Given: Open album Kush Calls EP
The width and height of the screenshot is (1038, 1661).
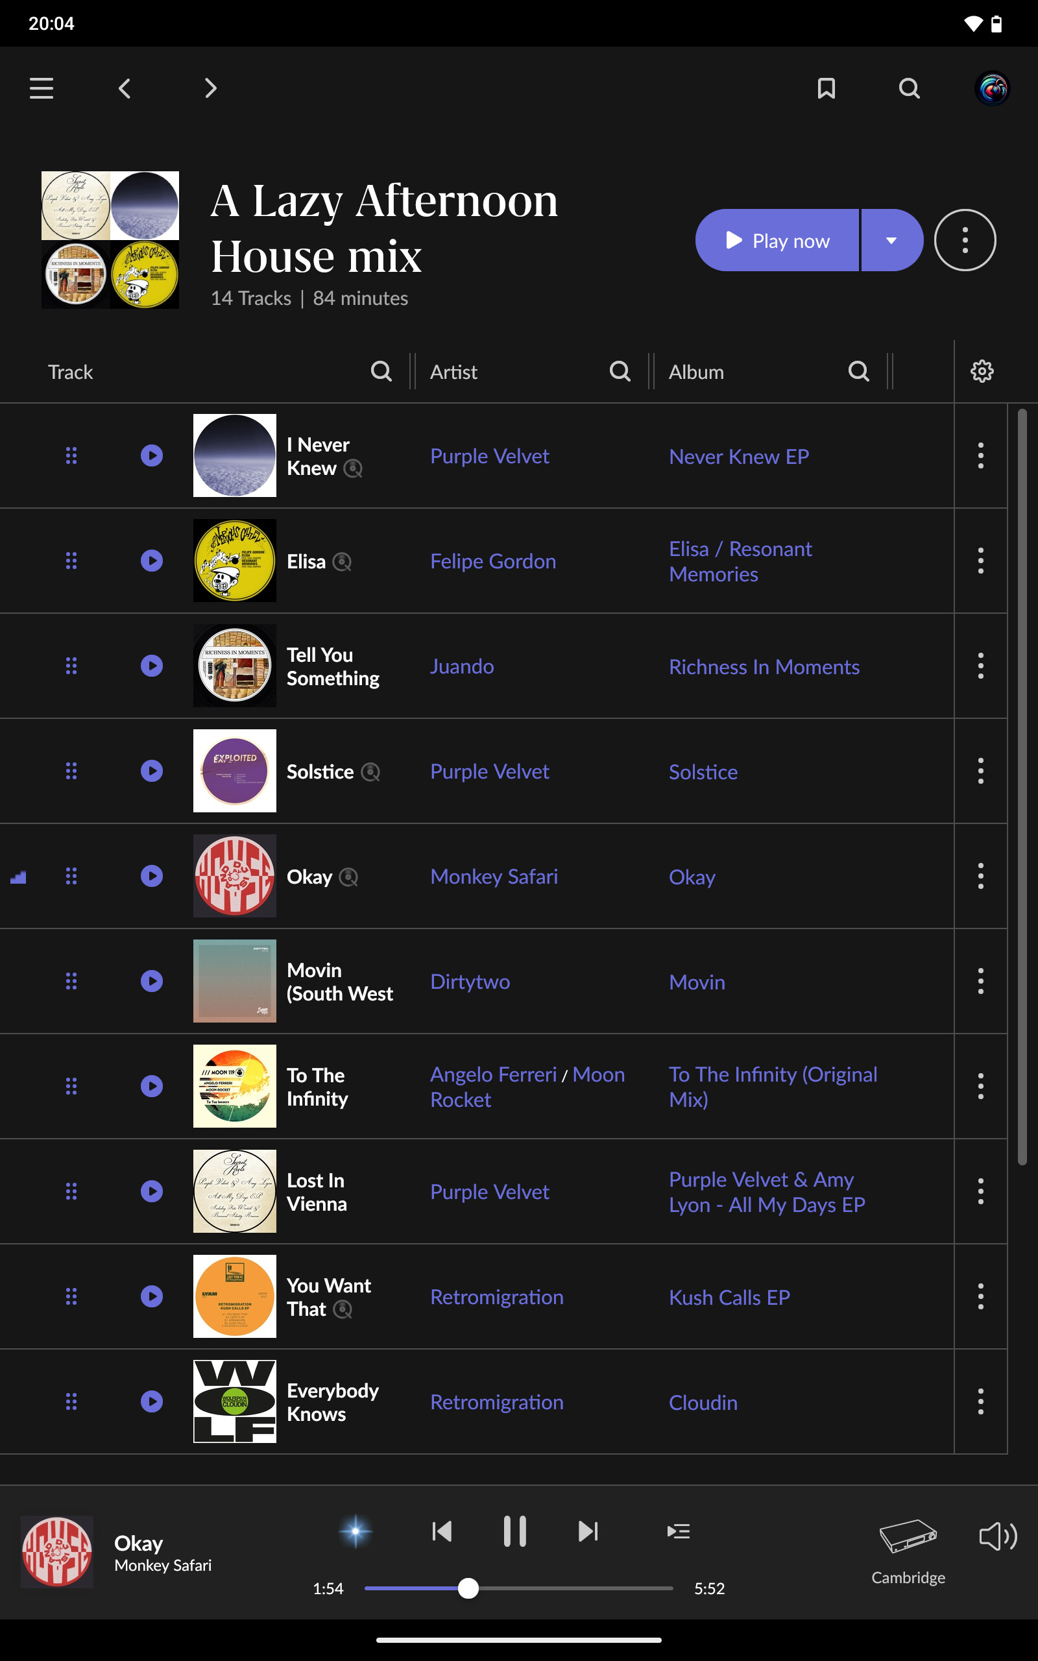Looking at the screenshot, I should [x=729, y=1297].
